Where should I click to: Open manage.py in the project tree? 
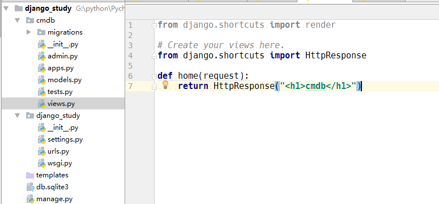point(54,199)
